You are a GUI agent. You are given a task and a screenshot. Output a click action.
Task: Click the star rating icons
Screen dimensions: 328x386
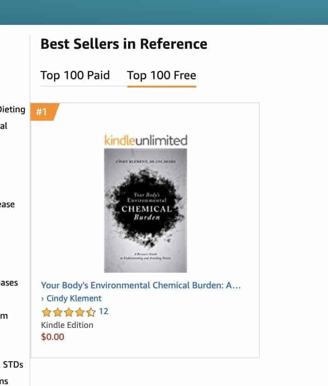click(x=69, y=312)
